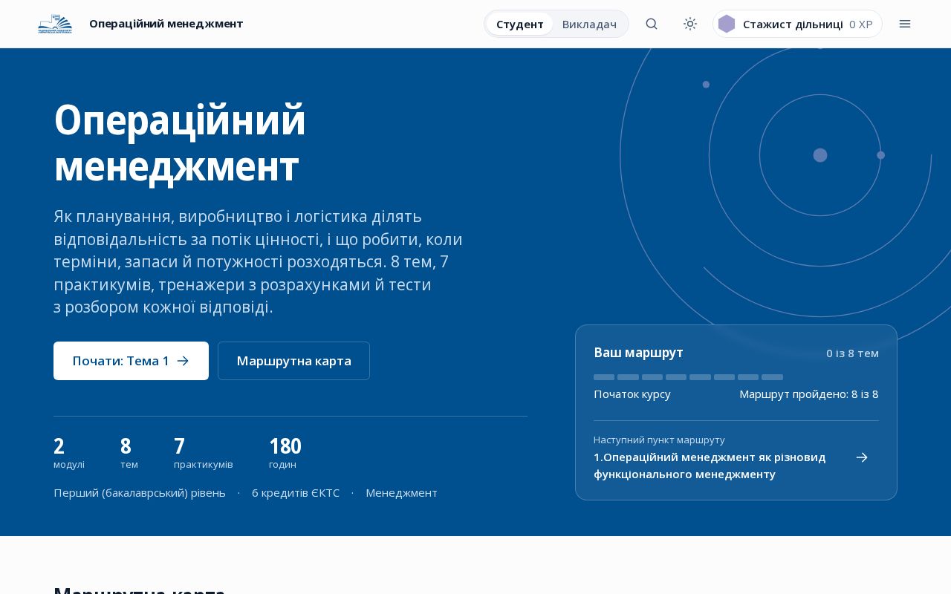The height and width of the screenshot is (594, 951).
Task: Click Операційний менеджмент title in header
Action: [x=166, y=24]
